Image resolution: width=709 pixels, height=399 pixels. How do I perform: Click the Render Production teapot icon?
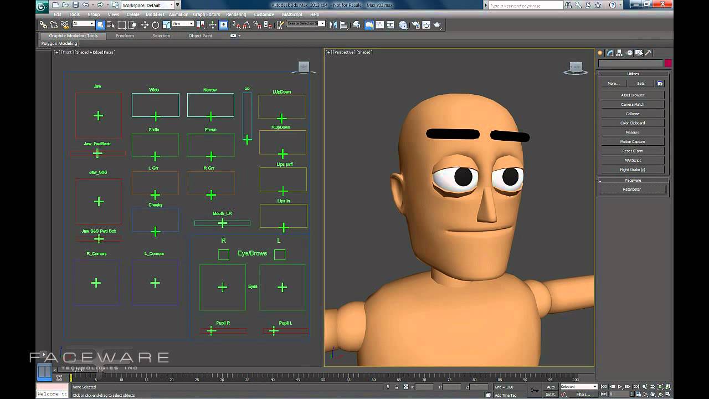coord(437,25)
